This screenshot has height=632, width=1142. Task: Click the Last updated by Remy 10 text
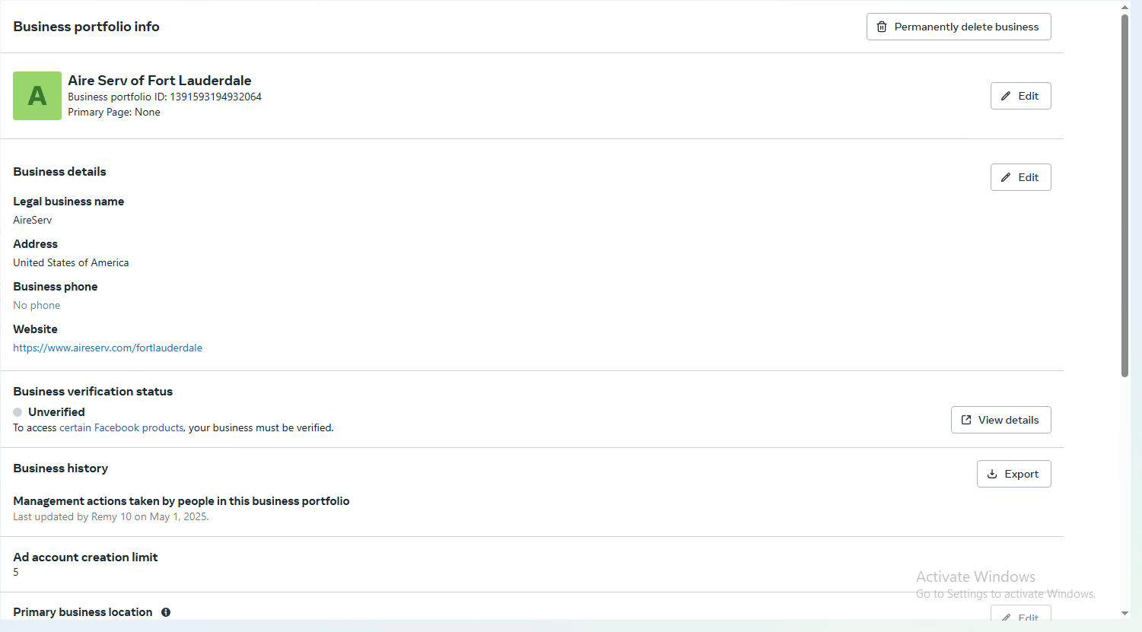coord(111,516)
